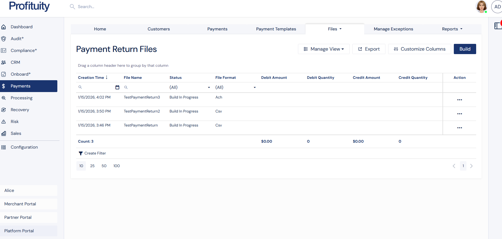Click the Export button
Screen dimensions: 502x239
pos(369,49)
